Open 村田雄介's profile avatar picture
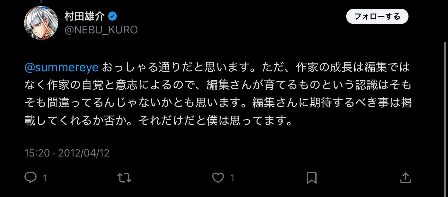The height and width of the screenshot is (197, 448). point(41,23)
